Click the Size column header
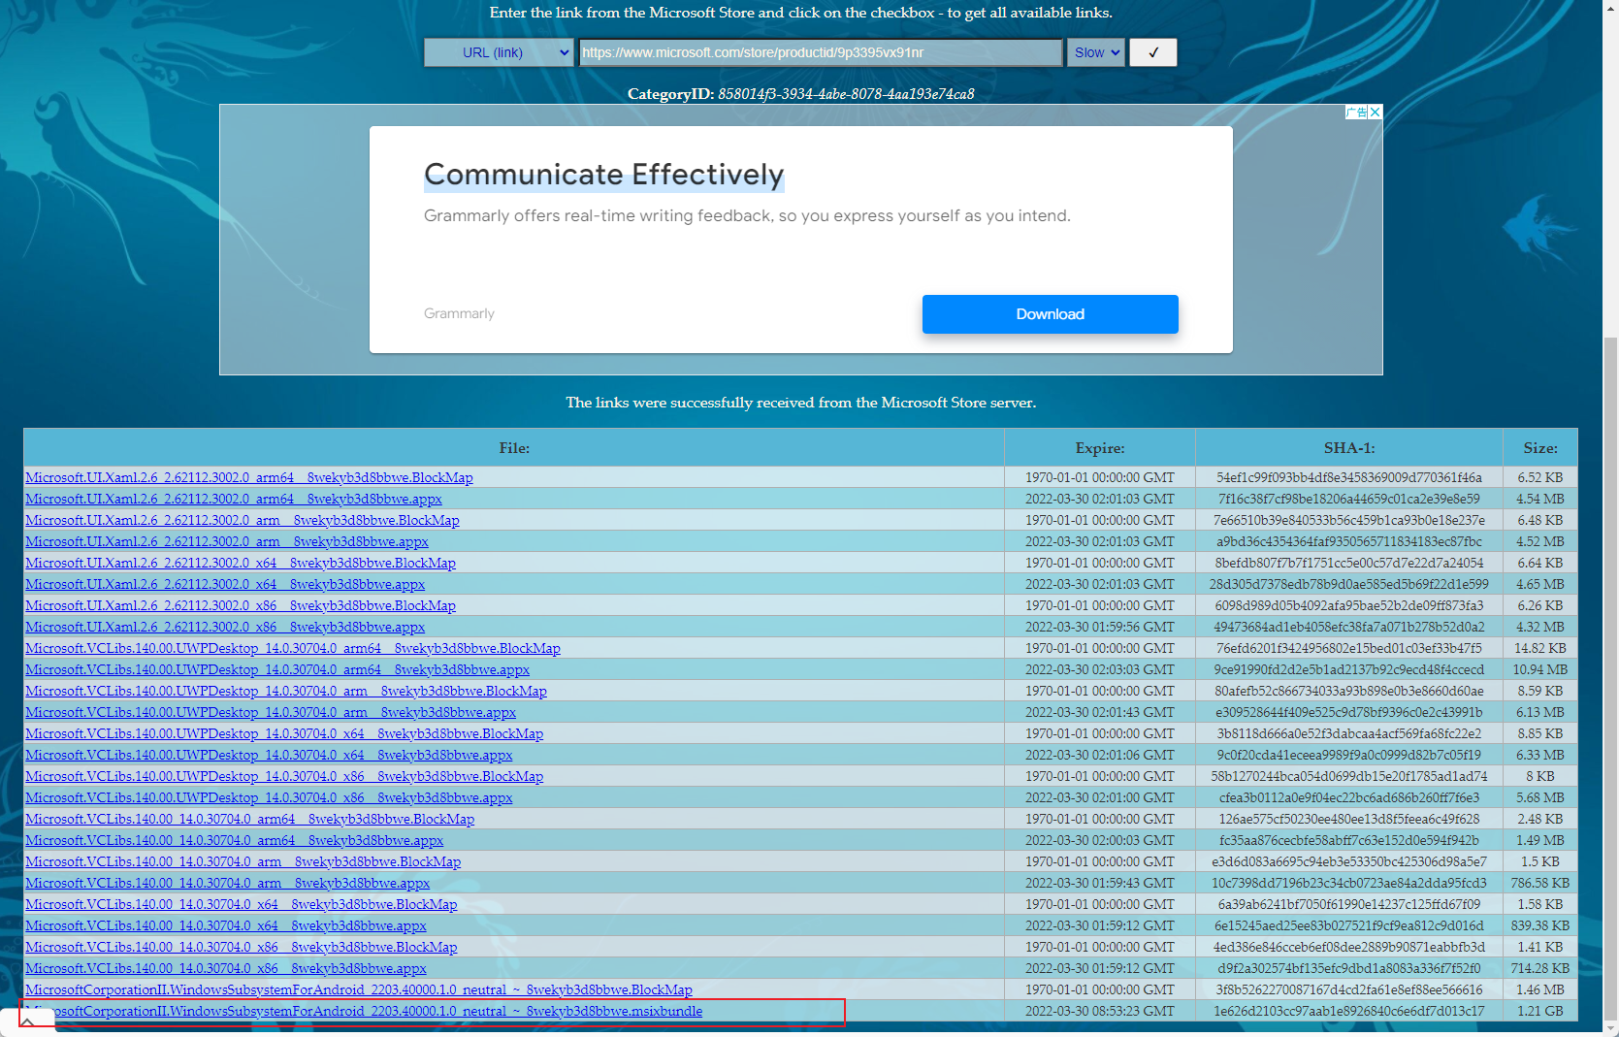The image size is (1619, 1037). 1539,448
